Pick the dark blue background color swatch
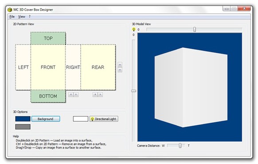The width and height of the screenshot is (258, 164). pos(23,119)
